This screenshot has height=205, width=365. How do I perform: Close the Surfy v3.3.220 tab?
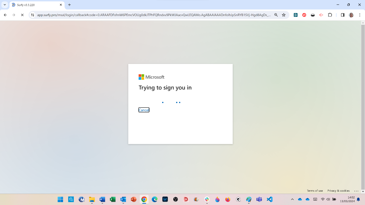(x=61, y=5)
